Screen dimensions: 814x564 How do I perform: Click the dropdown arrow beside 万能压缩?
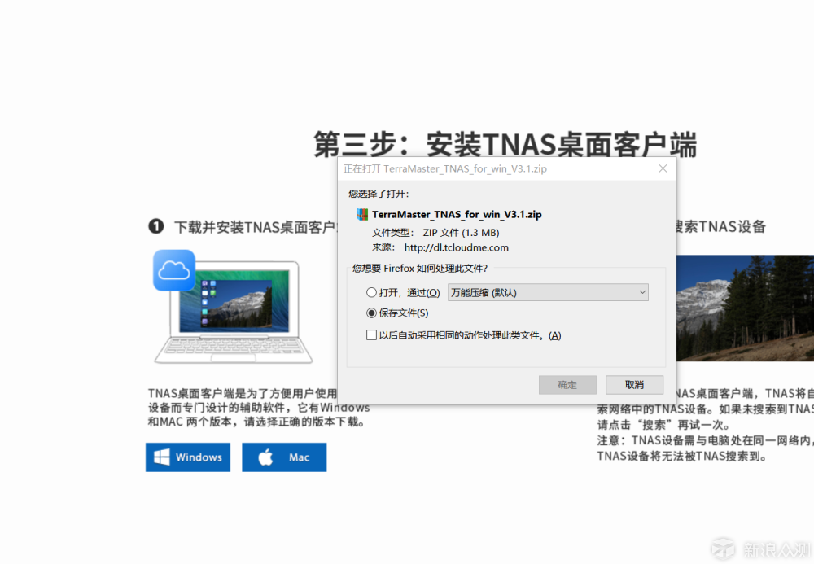[642, 292]
